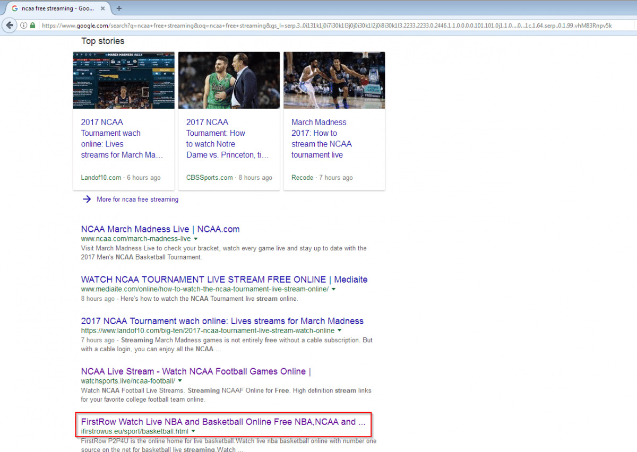The image size is (637, 452).
Task: Click More for ncaa free streaming link
Action: click(x=137, y=199)
